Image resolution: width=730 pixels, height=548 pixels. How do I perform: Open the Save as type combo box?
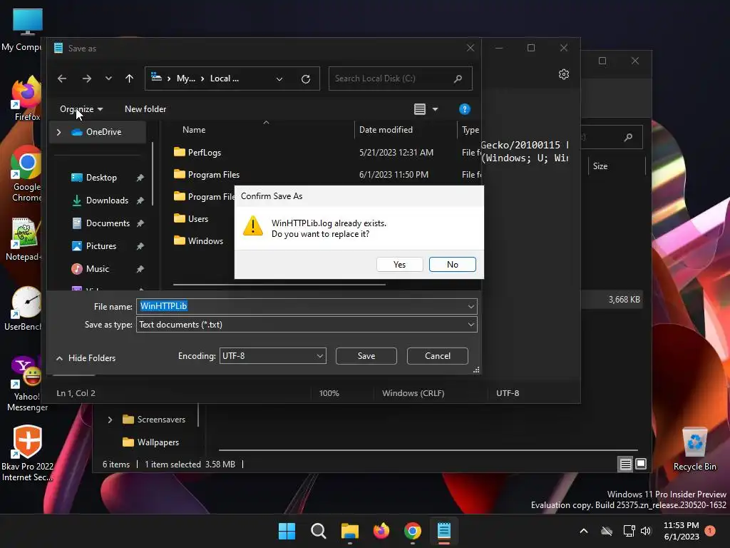point(307,325)
